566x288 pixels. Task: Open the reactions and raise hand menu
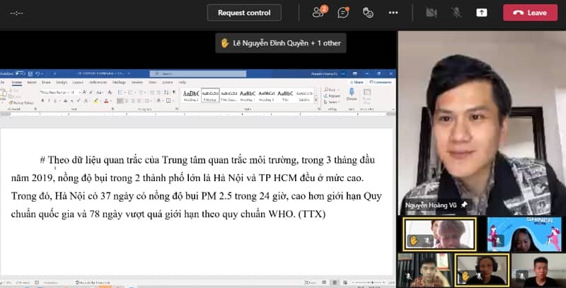[367, 12]
